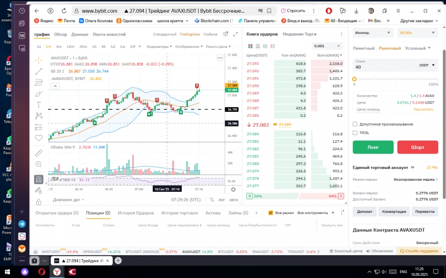Screen dimensions: 446x278
Task: Click the Конвертация button
Action: click(394, 212)
